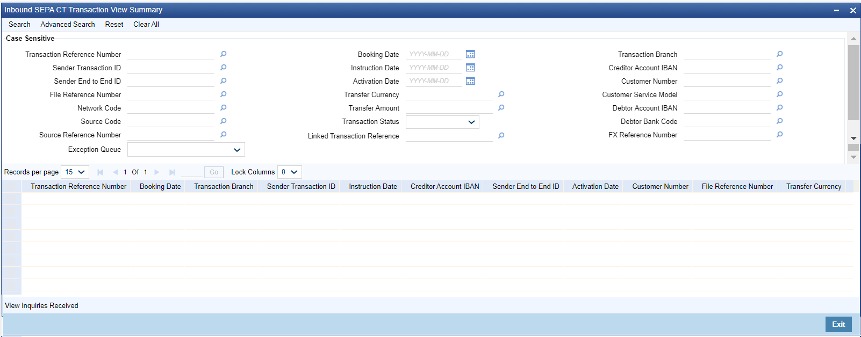Viewport: 861px width, 337px height.
Task: Go to first page of records
Action: [x=100, y=172]
